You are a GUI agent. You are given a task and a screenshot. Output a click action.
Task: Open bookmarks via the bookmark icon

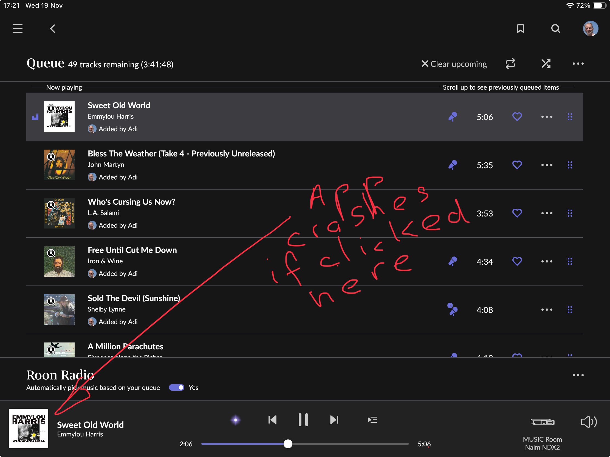click(x=520, y=29)
